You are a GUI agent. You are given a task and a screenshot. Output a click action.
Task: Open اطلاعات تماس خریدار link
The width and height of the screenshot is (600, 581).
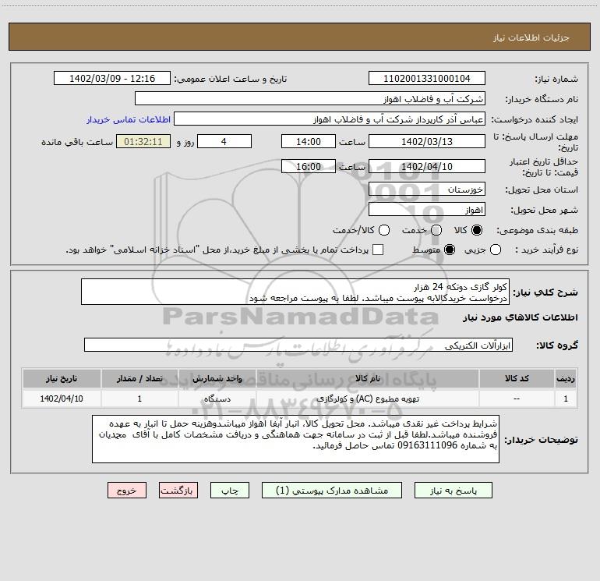point(129,119)
